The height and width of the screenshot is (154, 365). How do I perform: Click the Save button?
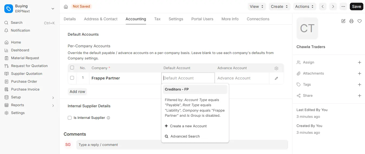tap(356, 6)
